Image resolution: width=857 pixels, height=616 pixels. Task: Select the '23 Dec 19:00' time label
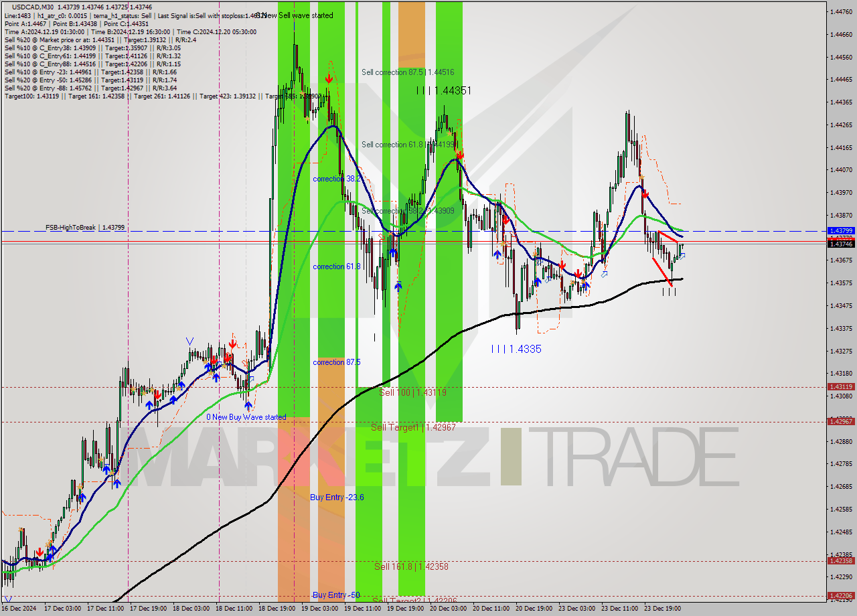click(x=662, y=609)
